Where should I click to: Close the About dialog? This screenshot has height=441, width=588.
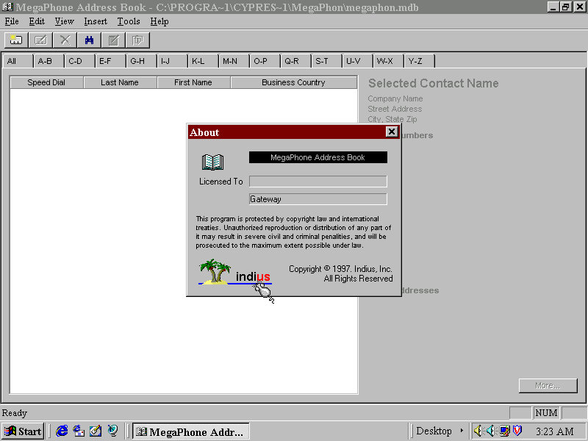[392, 132]
